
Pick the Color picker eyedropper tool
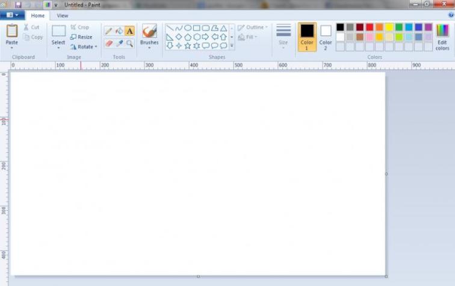(x=119, y=43)
